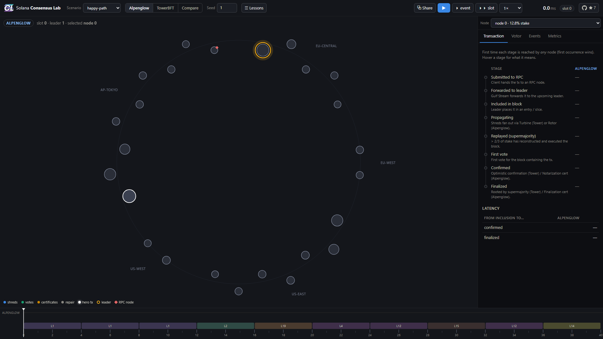Click the repair legend dot
603x339 pixels.
coord(63,302)
